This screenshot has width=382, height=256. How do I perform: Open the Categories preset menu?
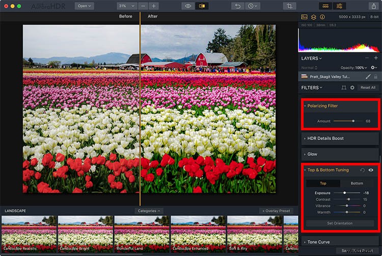[x=149, y=211]
